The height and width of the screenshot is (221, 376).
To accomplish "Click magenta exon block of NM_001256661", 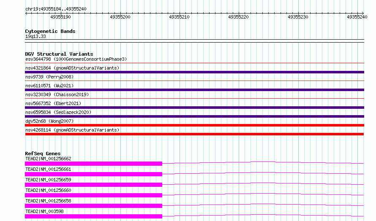I will (93, 174).
